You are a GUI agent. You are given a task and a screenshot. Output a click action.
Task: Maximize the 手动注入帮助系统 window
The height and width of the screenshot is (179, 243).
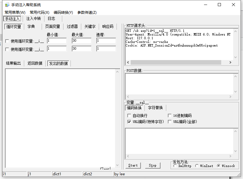pos(219,5)
